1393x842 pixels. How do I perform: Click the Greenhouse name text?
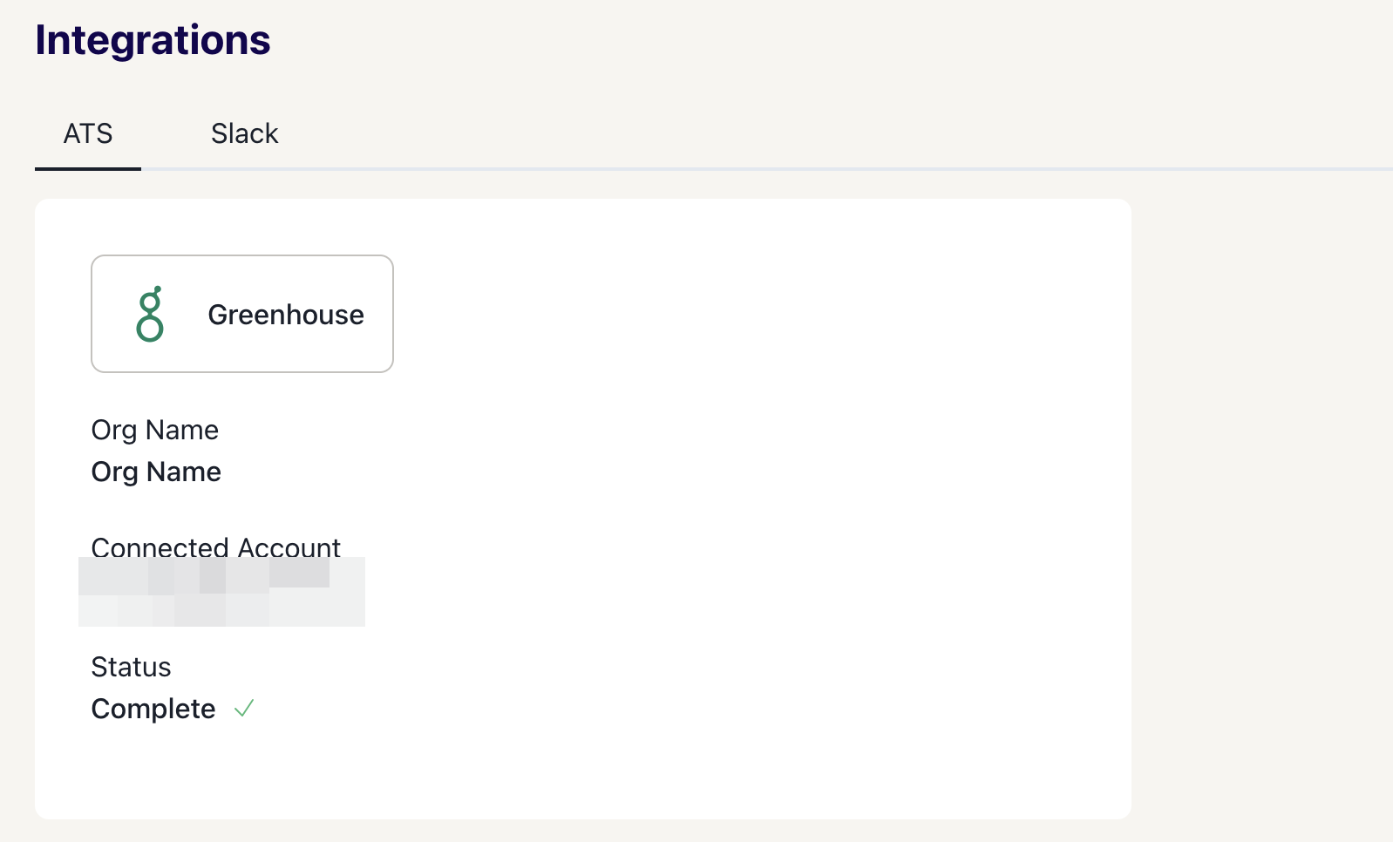(x=286, y=315)
